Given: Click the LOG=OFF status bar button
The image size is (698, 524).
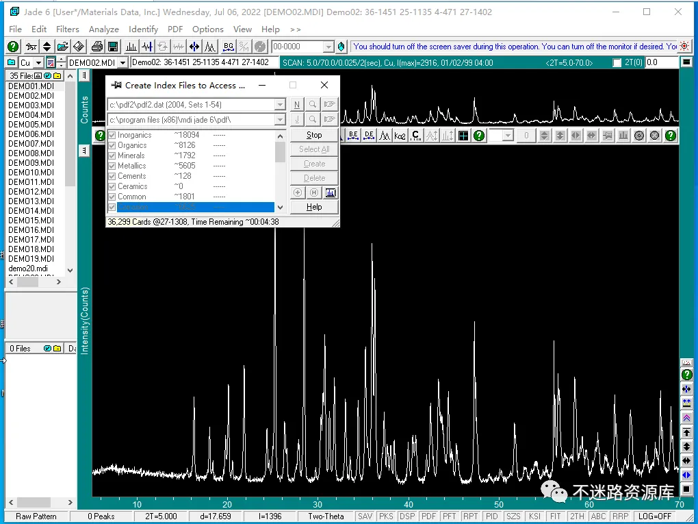Looking at the screenshot, I should point(655,516).
